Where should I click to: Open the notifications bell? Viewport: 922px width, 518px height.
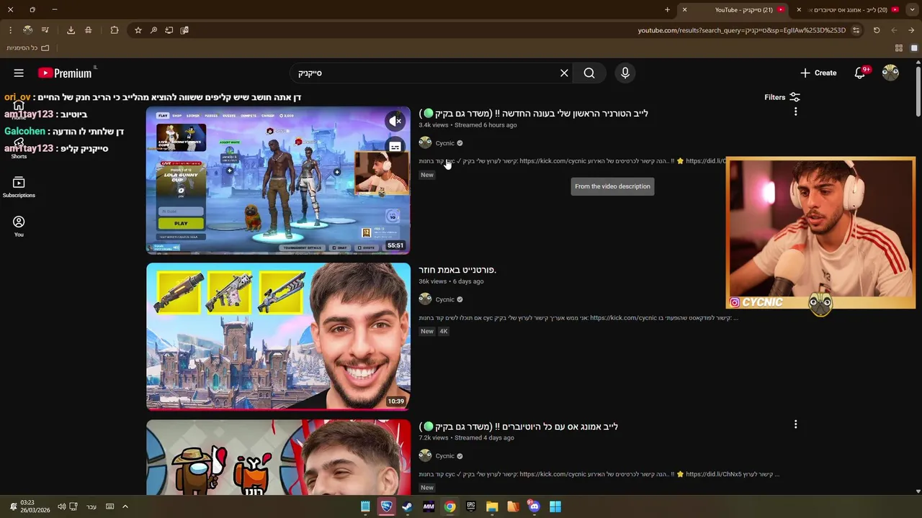pos(859,73)
